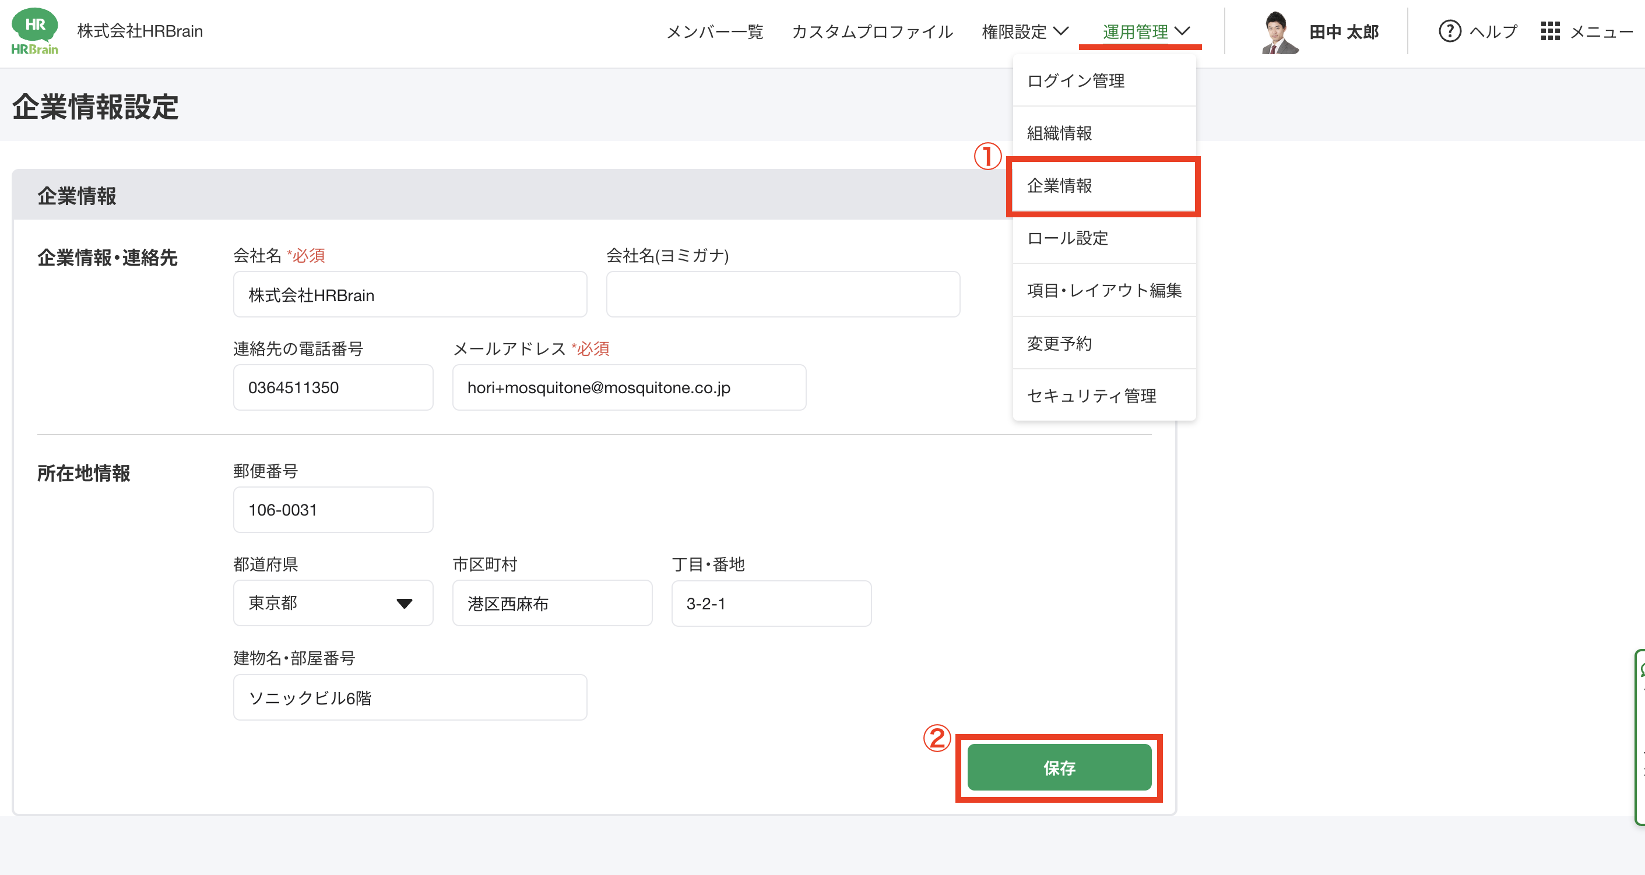
Task: Collapse the 運用管理 dropdown menu
Action: click(x=1145, y=31)
